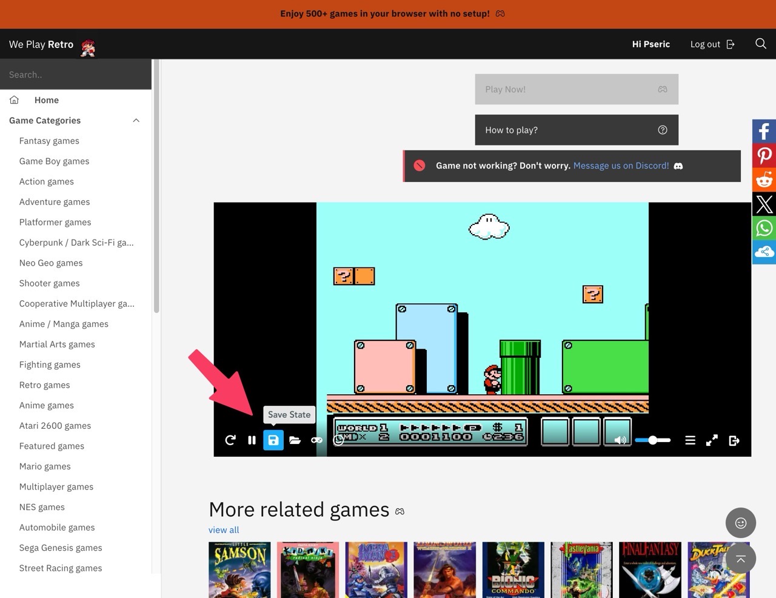The image size is (776, 598).
Task: Open DuckTales game thumbnail
Action: (719, 570)
